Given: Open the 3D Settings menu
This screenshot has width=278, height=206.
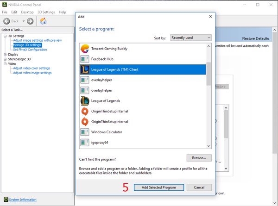Looking at the screenshot, I should (46, 12).
